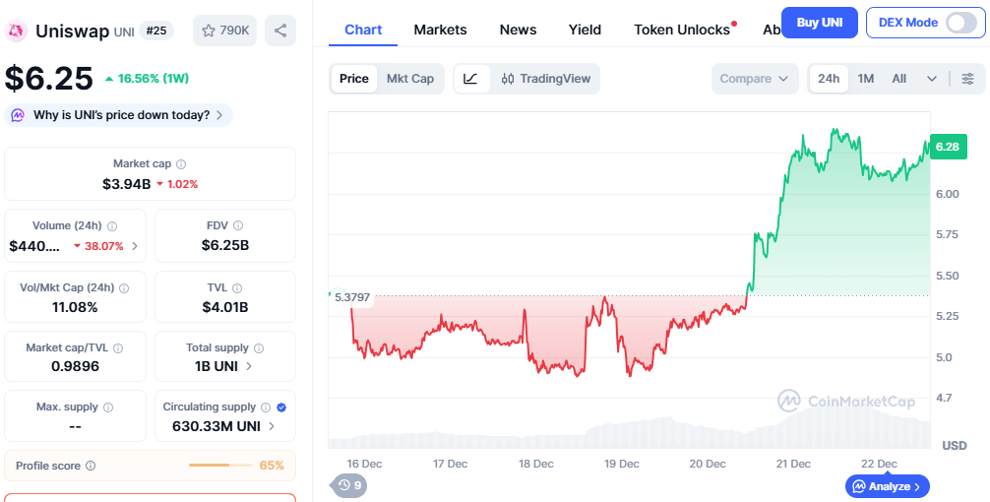
Task: Open Vol/Mkt Cap (24h) info icon
Action: click(124, 288)
